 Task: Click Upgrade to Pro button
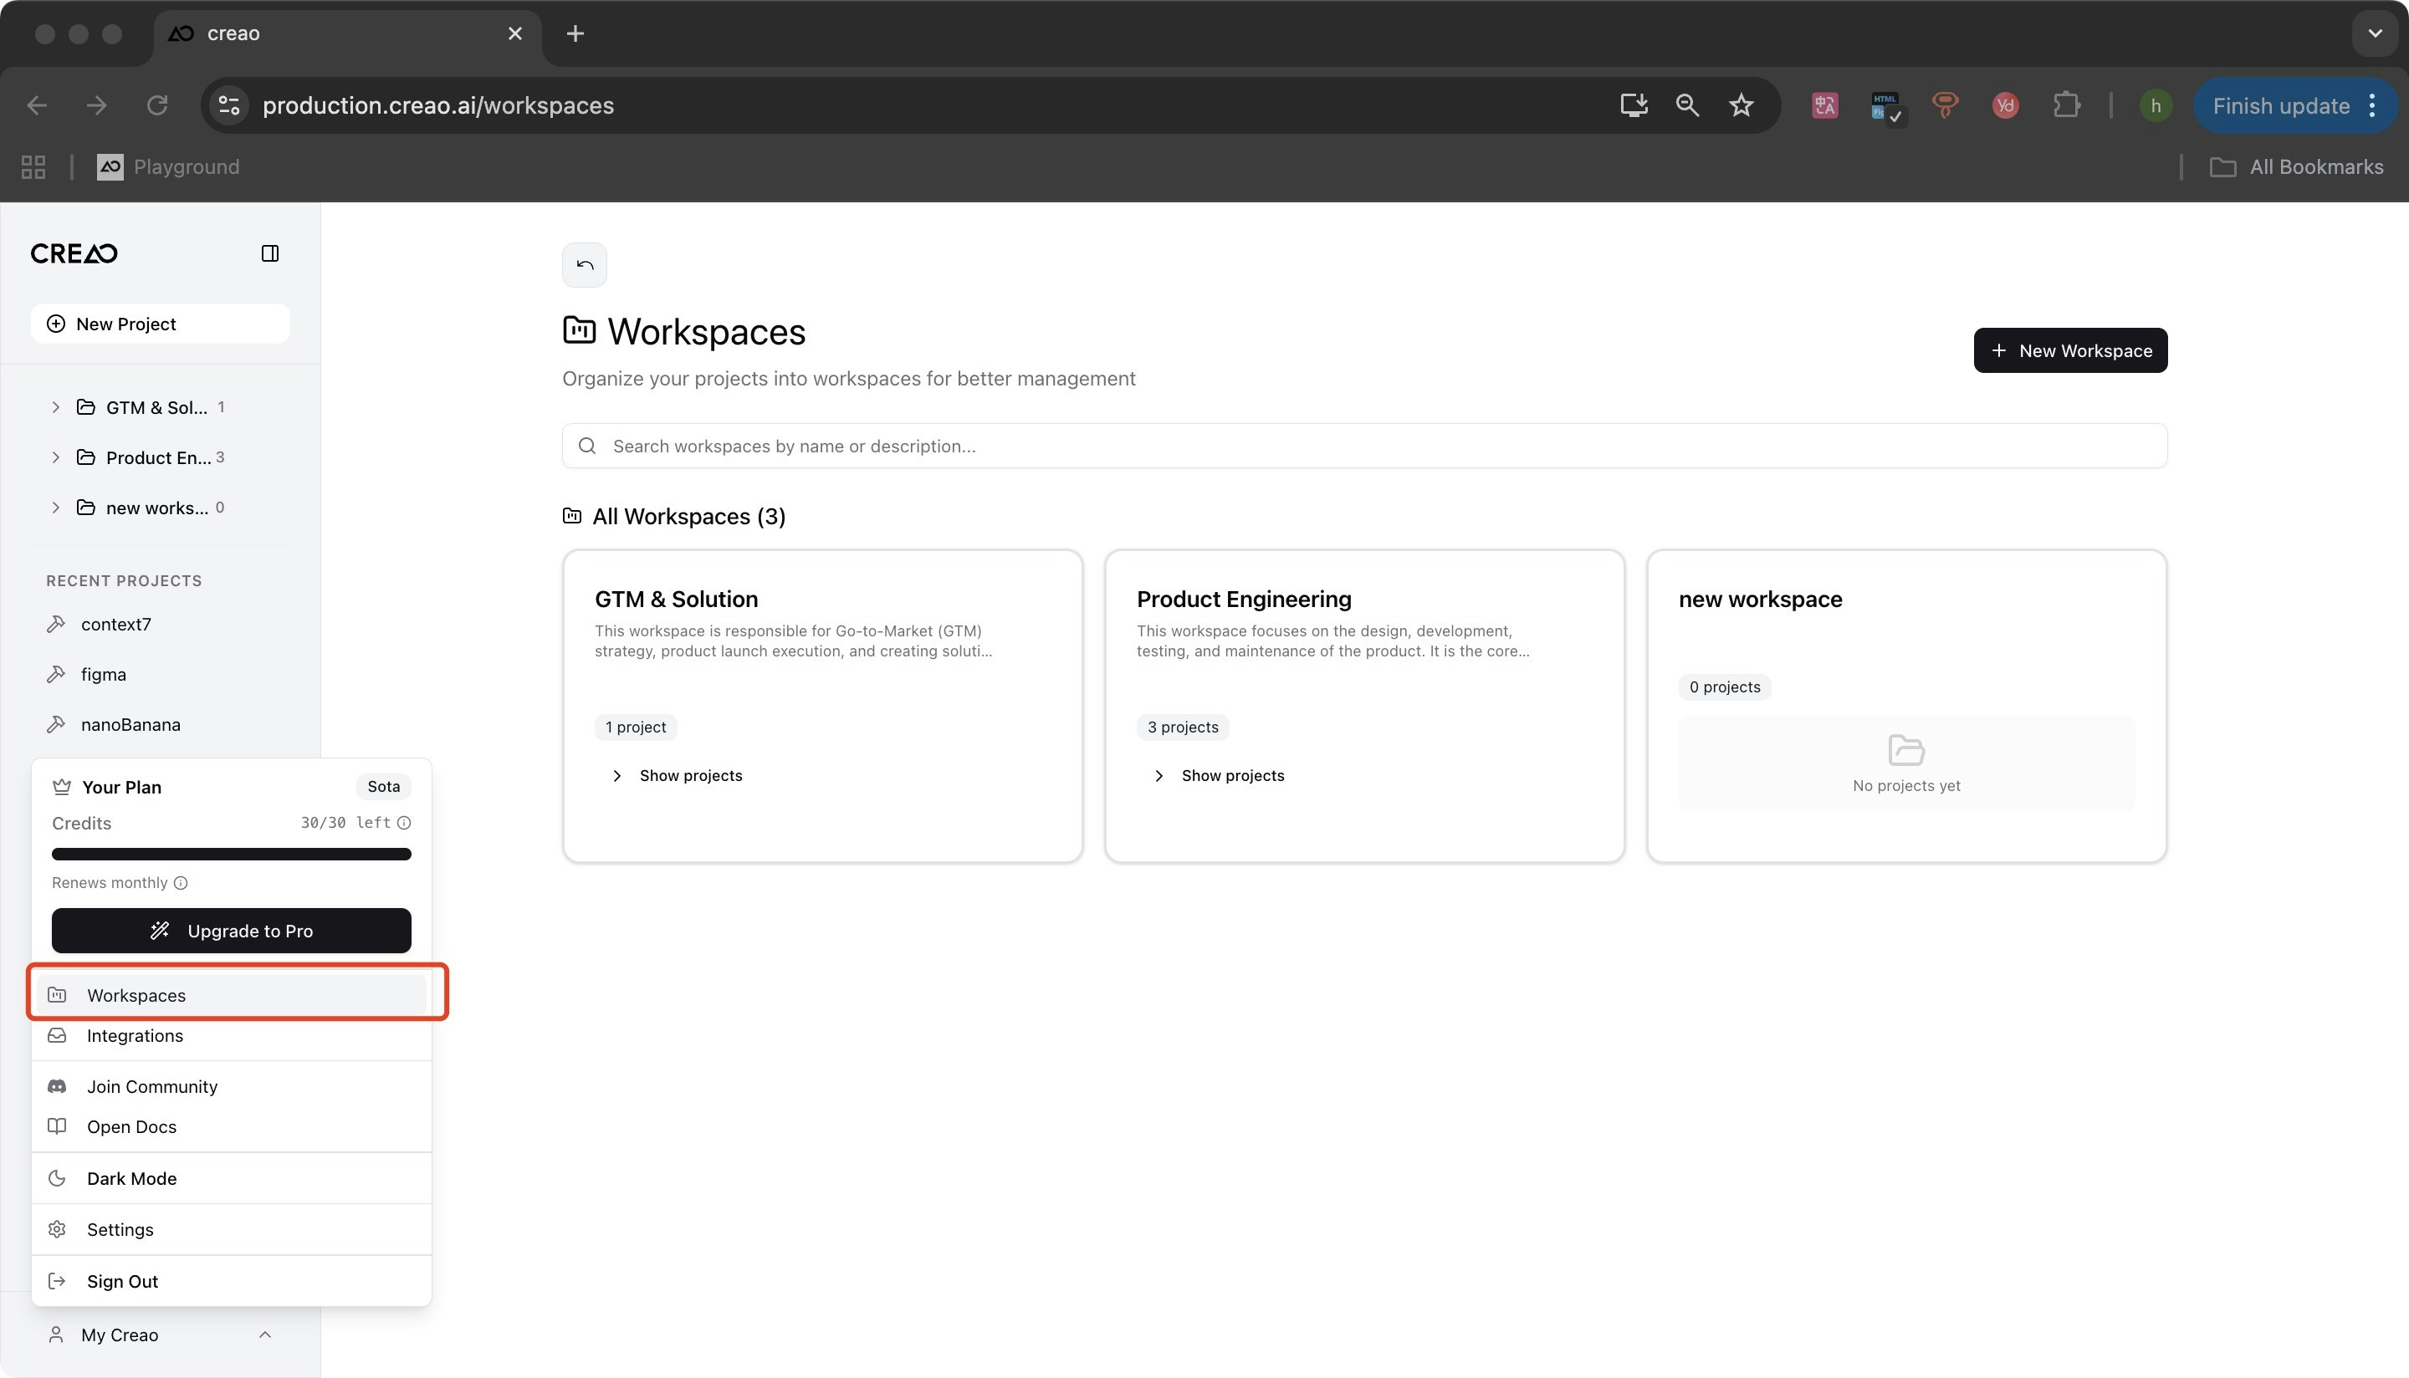231,931
